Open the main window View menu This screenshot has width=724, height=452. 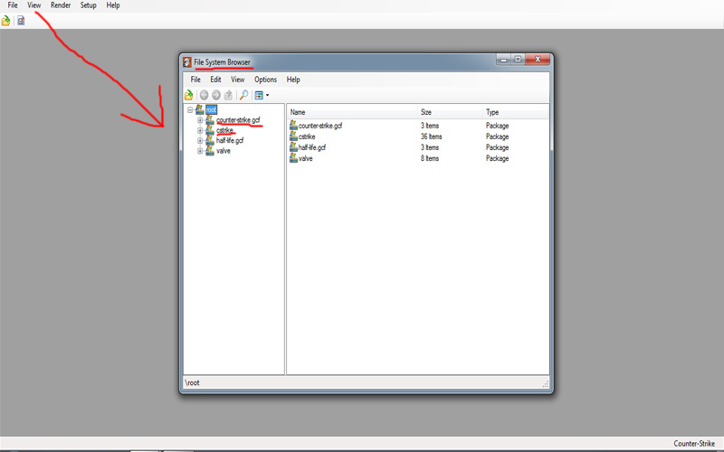point(33,5)
